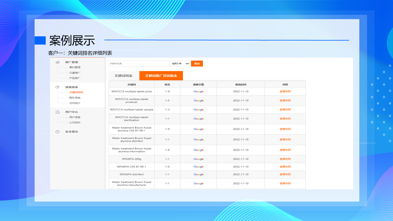Viewport: 393px width, 221px height.
Task: Open 访问统计 in the sidebar
Action: click(75, 103)
